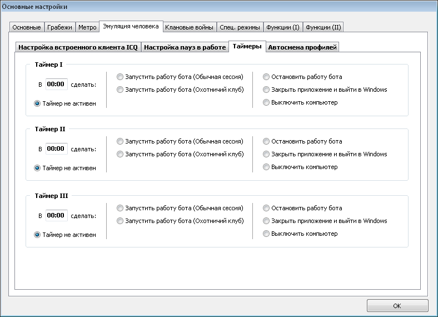Select Закрыть приложение option in Таймер III

click(325, 221)
